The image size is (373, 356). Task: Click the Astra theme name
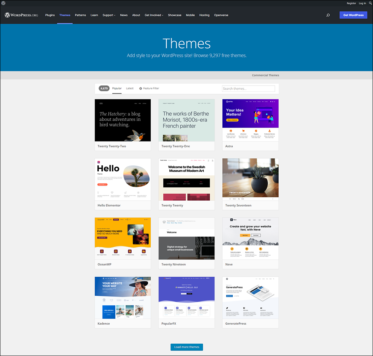click(x=229, y=146)
